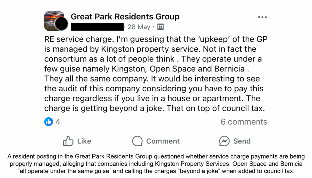Click the blue thumbs-up reaction icon

[x=49, y=122]
